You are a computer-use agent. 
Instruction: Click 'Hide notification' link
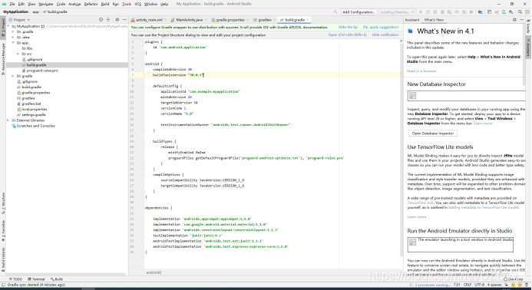385,35
